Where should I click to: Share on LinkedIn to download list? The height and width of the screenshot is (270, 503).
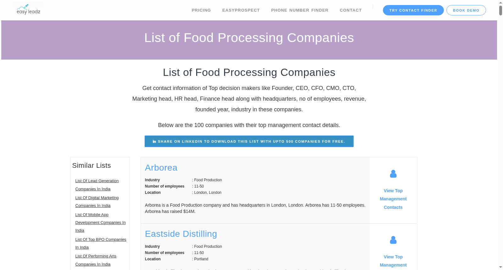pyautogui.click(x=249, y=141)
